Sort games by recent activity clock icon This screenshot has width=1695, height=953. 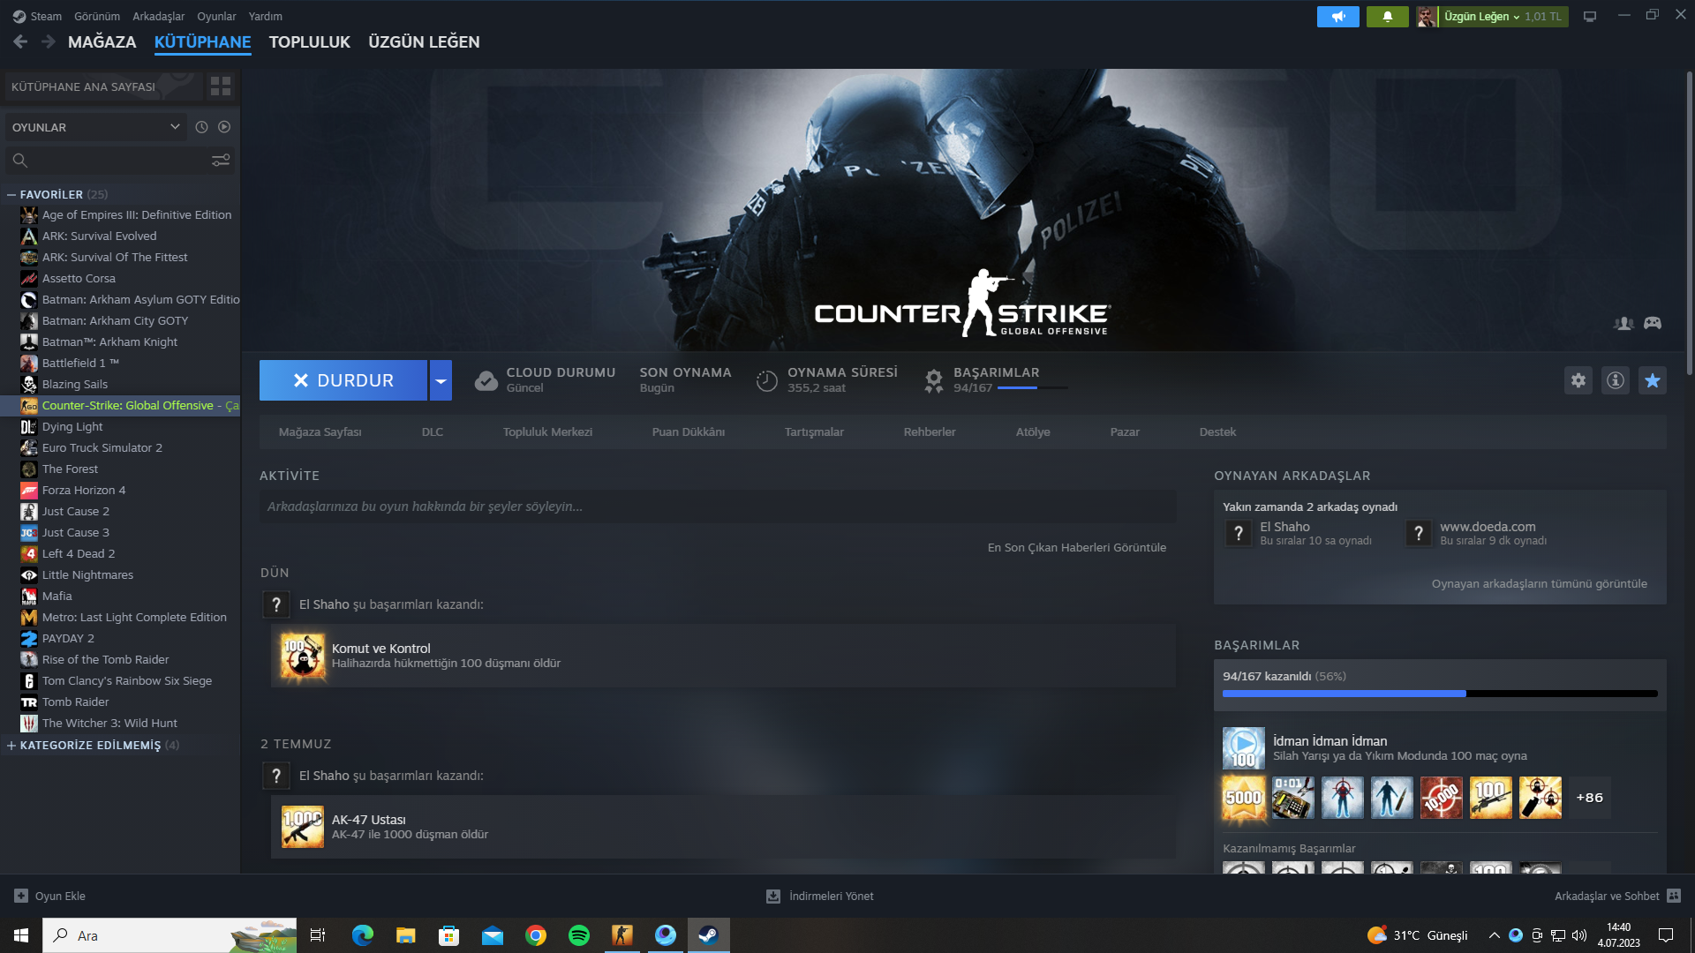pos(201,127)
